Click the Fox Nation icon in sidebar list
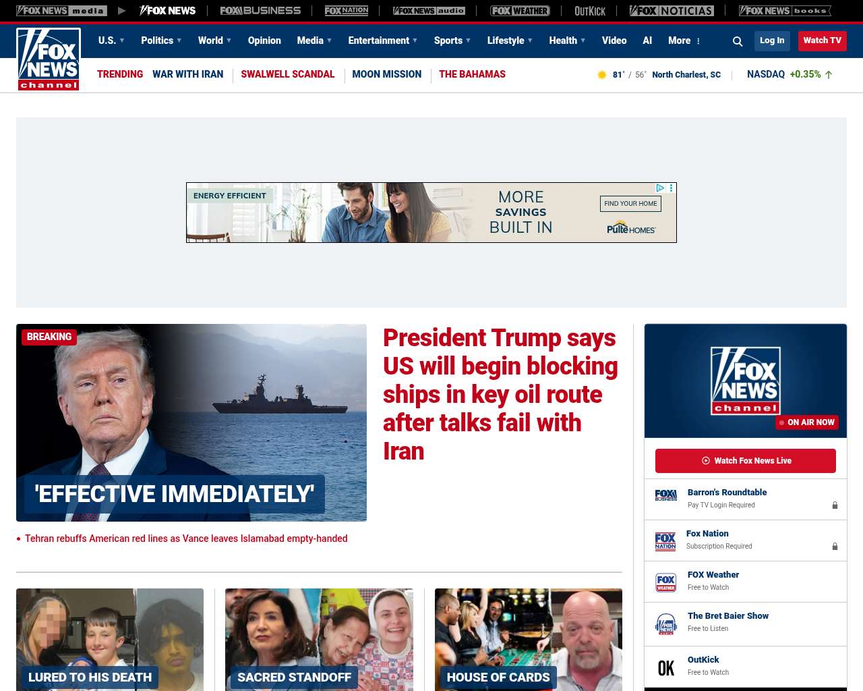Image resolution: width=863 pixels, height=691 pixels. [665, 541]
